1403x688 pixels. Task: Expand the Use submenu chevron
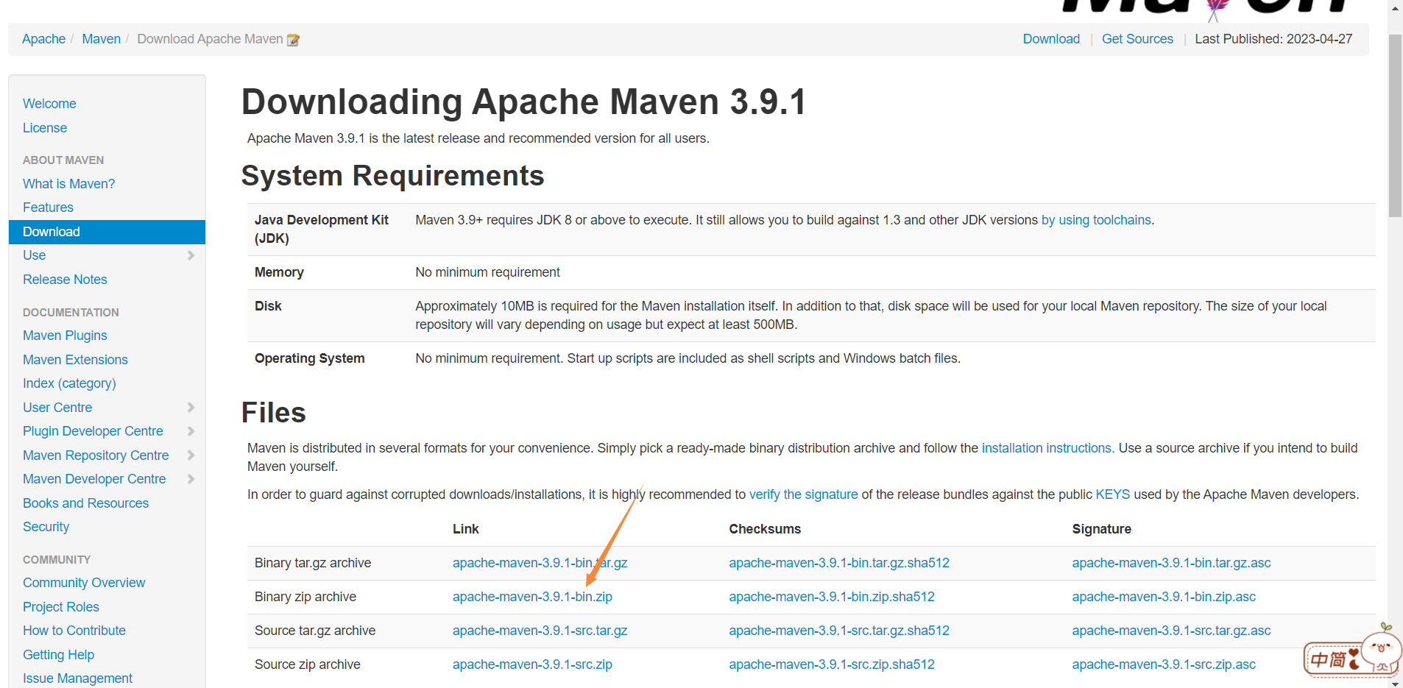click(x=191, y=255)
